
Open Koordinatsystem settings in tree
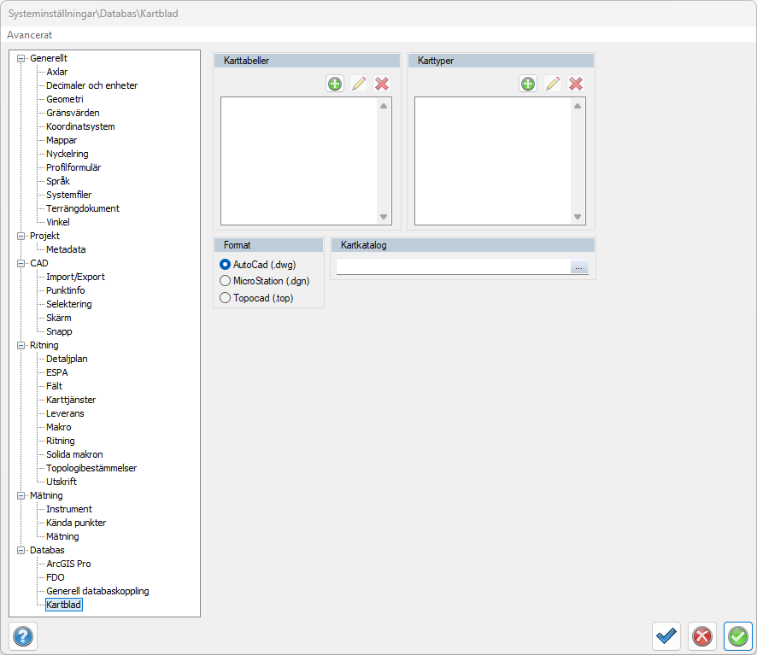[80, 126]
